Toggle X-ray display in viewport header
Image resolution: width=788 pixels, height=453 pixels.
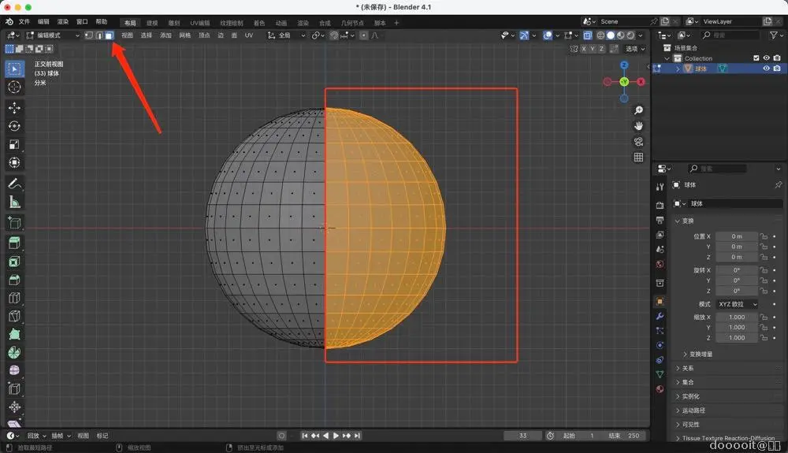[x=587, y=35]
